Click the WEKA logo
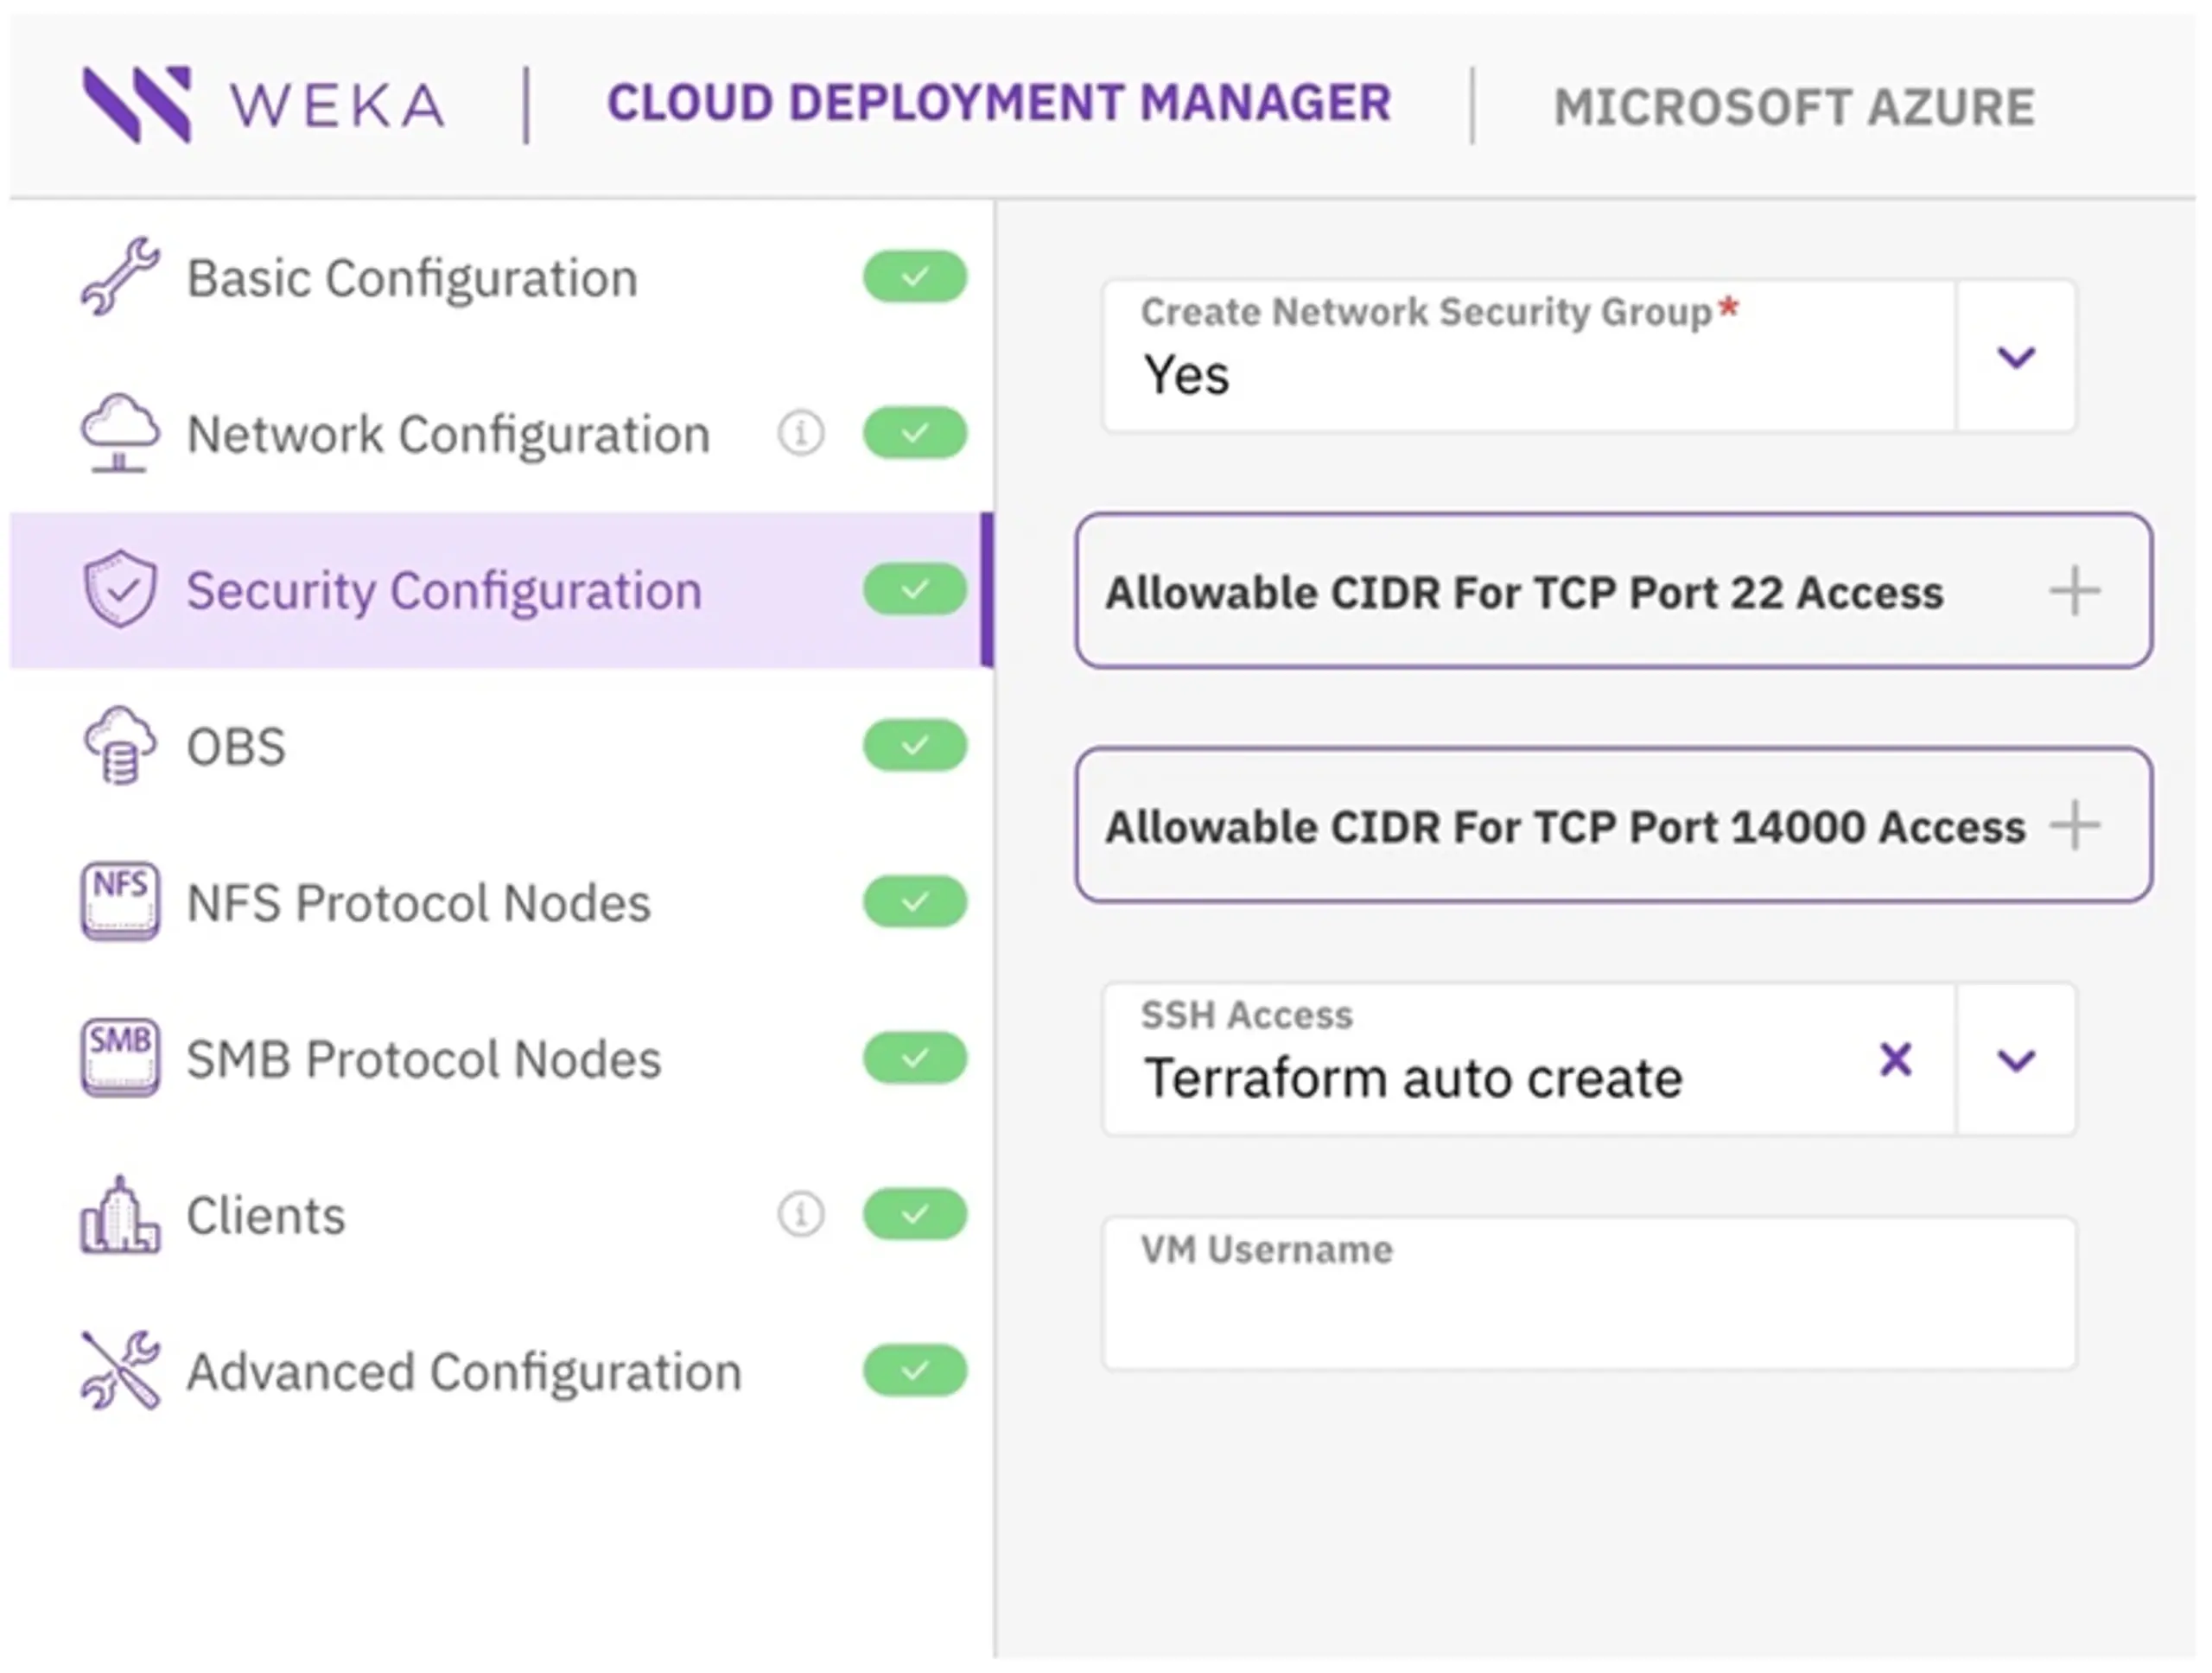2212x1673 pixels. coord(264,105)
